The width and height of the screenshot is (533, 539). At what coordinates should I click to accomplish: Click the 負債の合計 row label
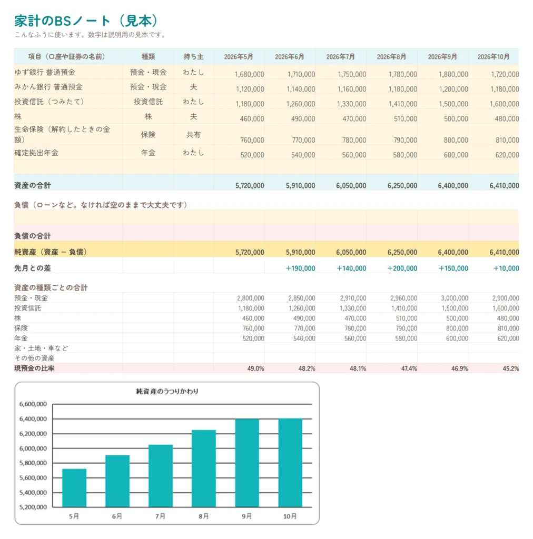[33, 236]
